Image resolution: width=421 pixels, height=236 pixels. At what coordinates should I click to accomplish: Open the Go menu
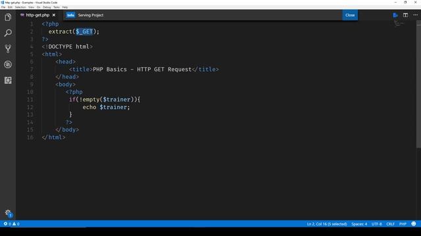pos(38,7)
